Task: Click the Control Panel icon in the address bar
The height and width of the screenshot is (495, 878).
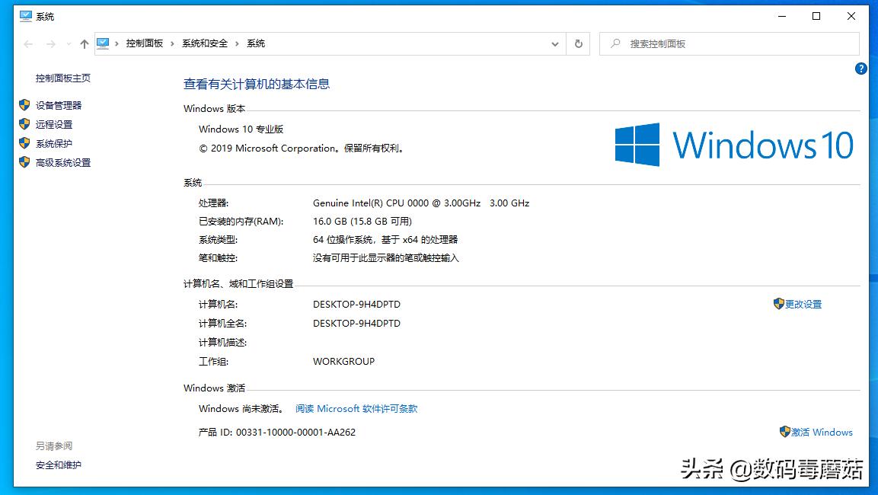Action: 102,43
